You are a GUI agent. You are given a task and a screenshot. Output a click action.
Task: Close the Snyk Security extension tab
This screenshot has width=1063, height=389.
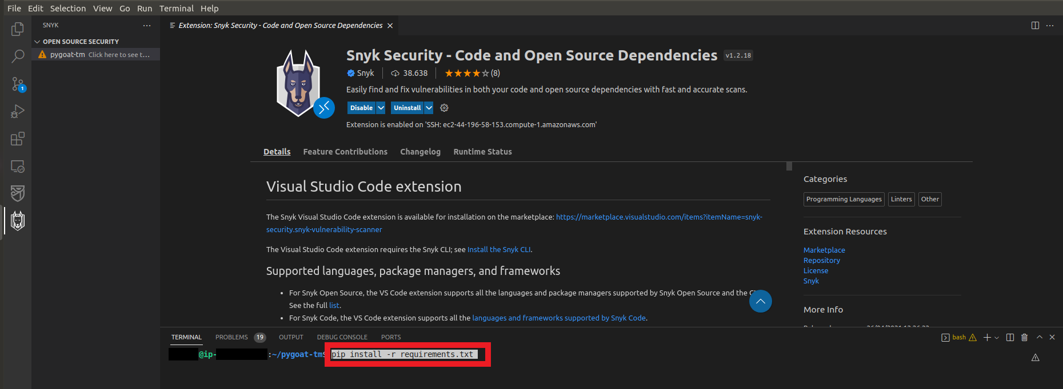pyautogui.click(x=390, y=26)
